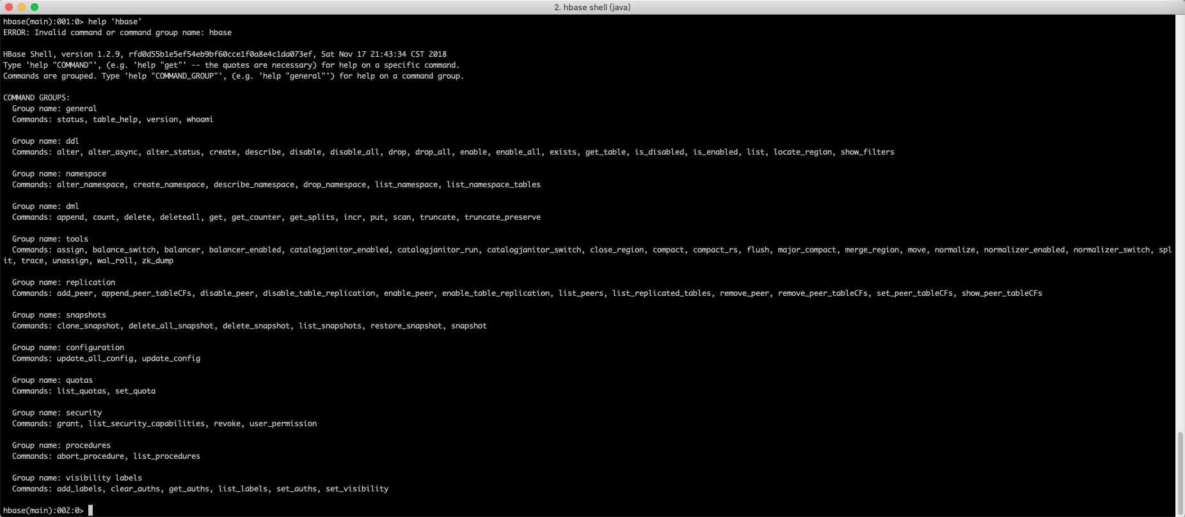Screen dimensions: 1185x517
Task: Click the 'whoami' command text
Action: [x=200, y=120]
